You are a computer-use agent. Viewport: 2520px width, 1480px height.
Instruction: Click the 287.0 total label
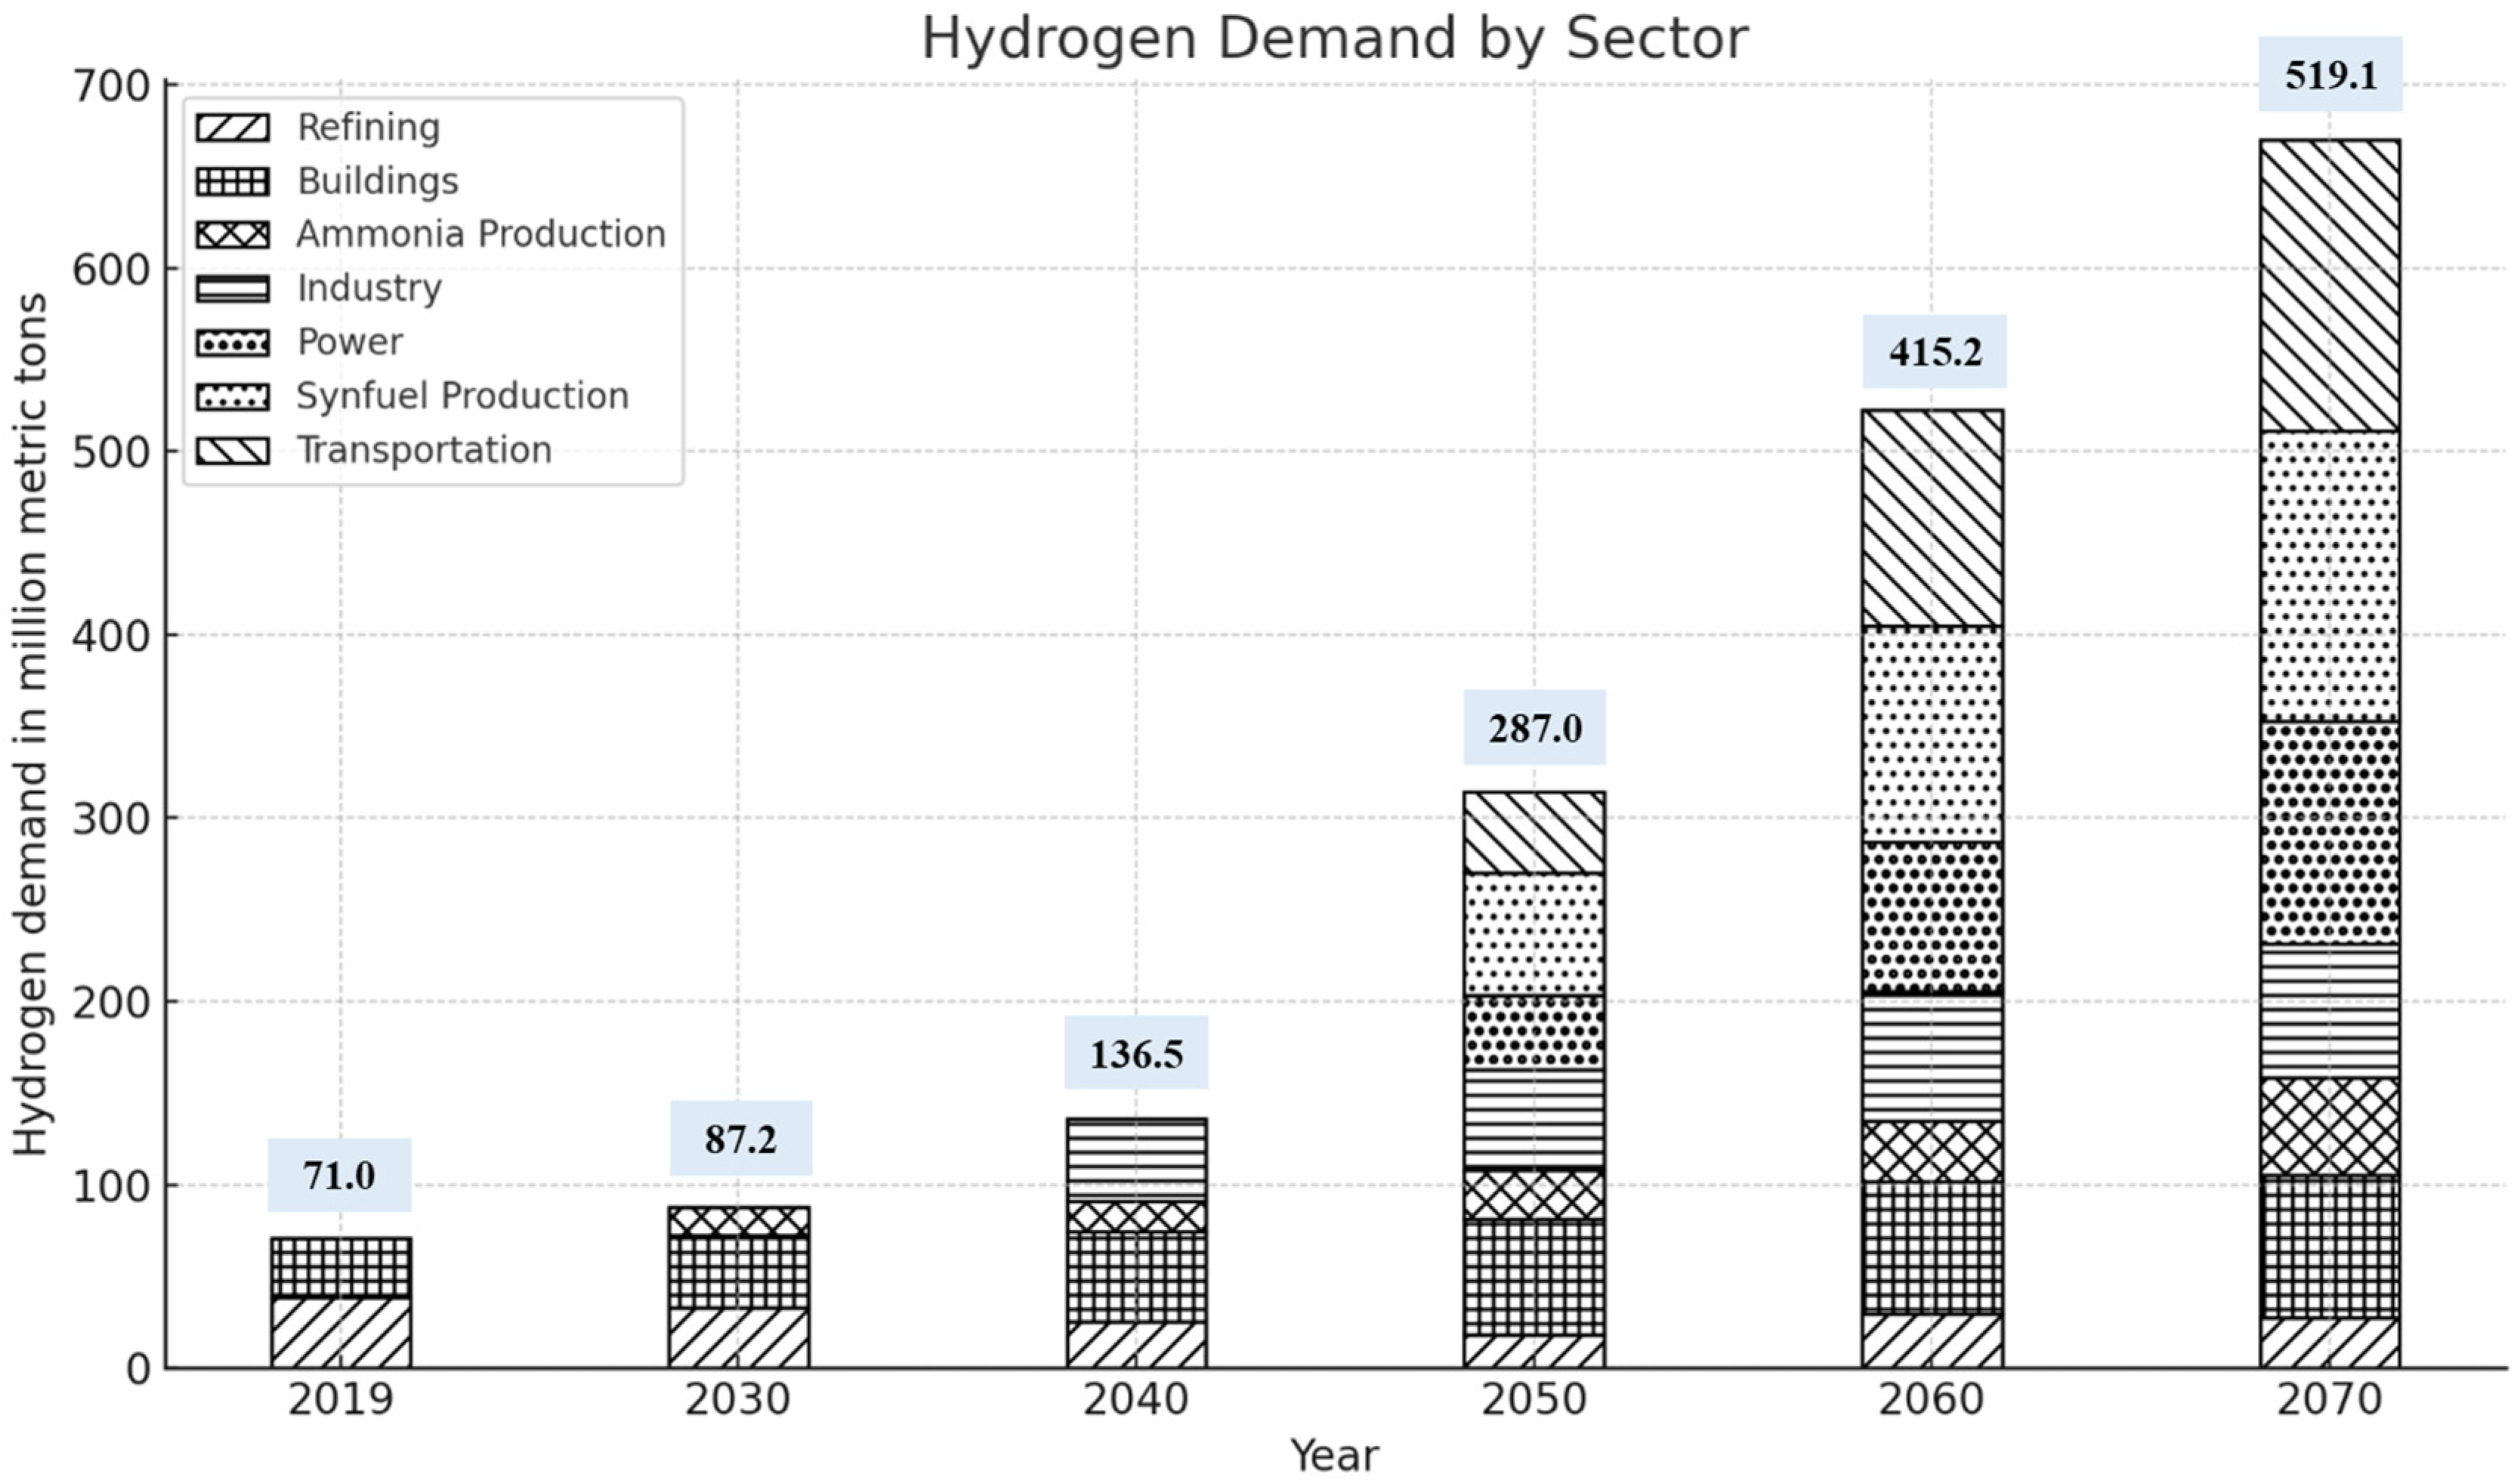1534,727
